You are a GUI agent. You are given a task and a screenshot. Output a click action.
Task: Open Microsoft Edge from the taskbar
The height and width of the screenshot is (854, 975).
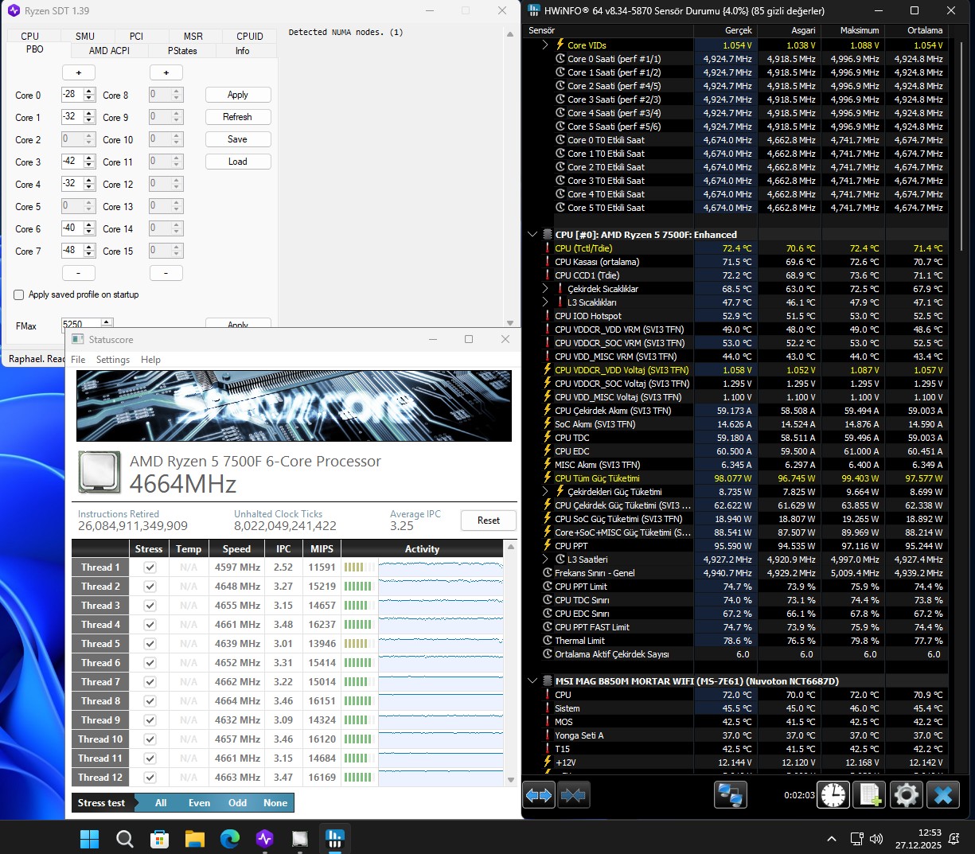tap(230, 838)
